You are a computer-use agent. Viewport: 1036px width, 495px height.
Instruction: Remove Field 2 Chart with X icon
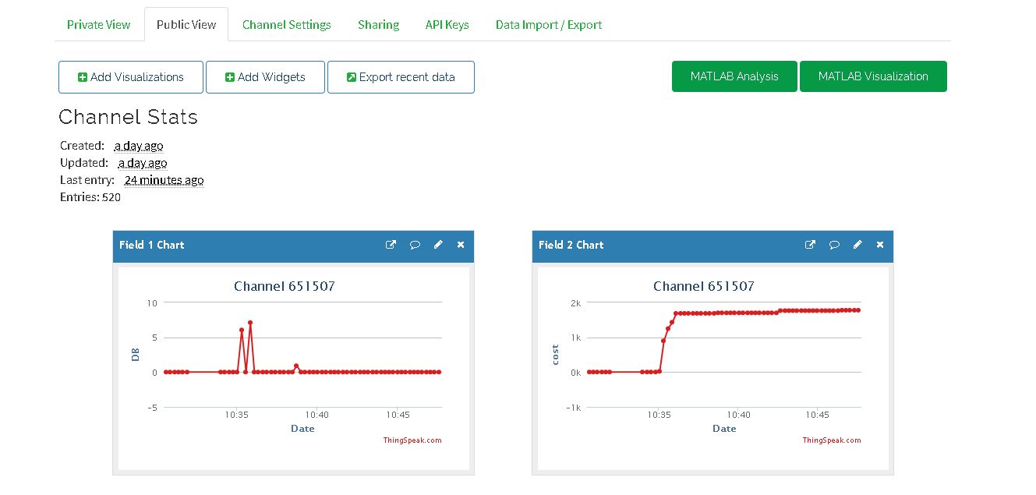coord(880,245)
